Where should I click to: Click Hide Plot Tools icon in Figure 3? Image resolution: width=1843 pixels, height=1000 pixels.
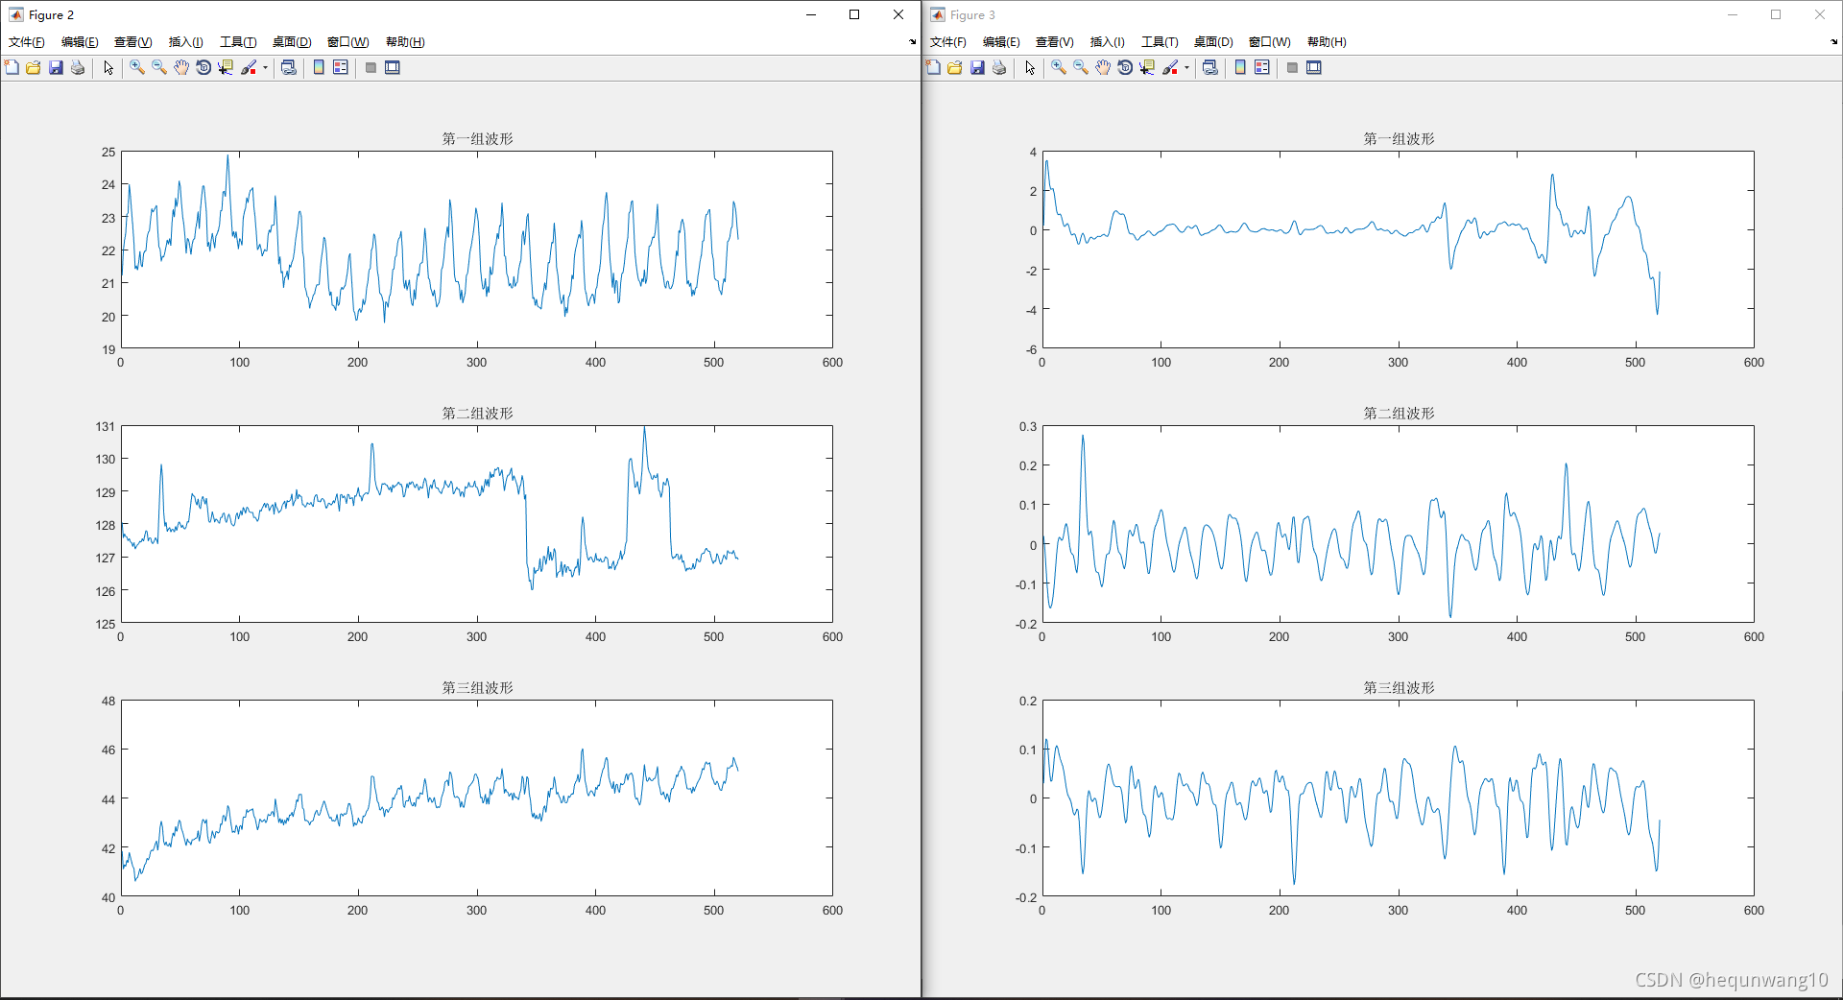1292,67
